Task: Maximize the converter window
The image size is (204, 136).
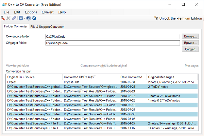Action: tap(183, 4)
